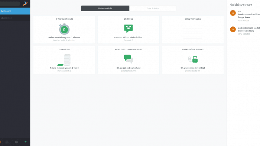
Task: Click the channel distribution chart placeholder
Action: tap(193, 33)
